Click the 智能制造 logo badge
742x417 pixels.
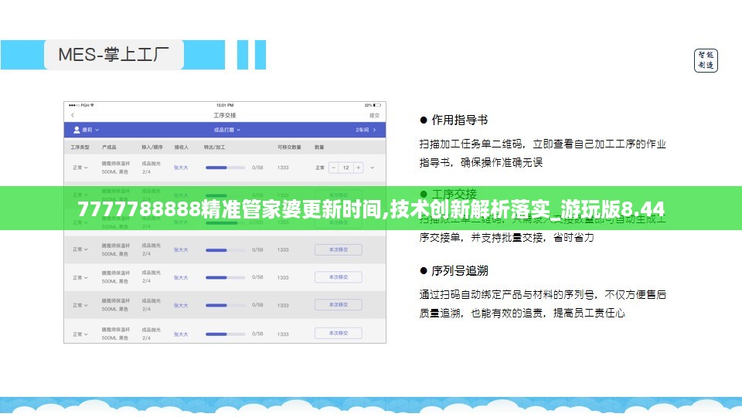[706, 60]
